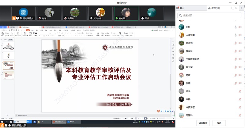Image resolution: width=245 pixels, height=128 pixels.
Task: Toggle camera icon for 人淡如菊
Action: click(x=240, y=35)
